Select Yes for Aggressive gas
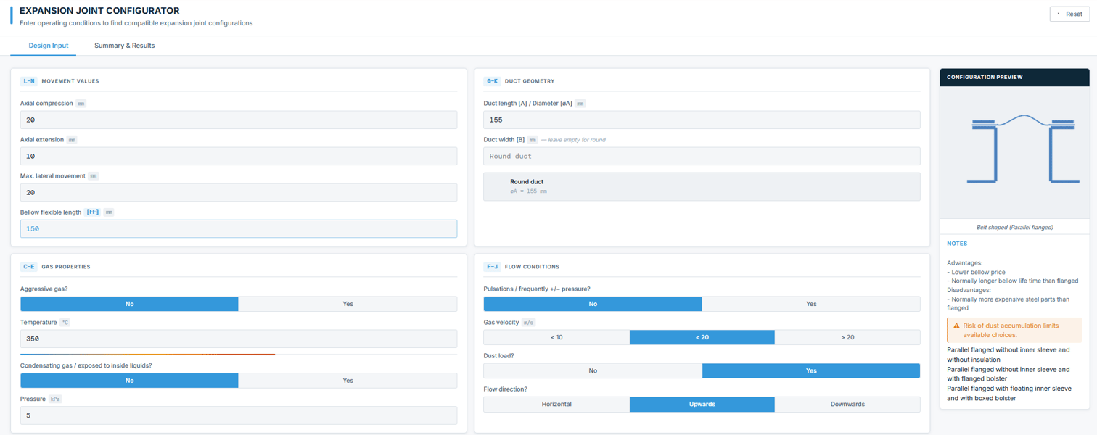Image resolution: width=1097 pixels, height=435 pixels. tap(348, 304)
